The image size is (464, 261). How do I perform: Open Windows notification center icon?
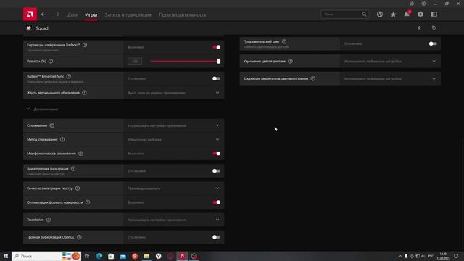(456, 256)
